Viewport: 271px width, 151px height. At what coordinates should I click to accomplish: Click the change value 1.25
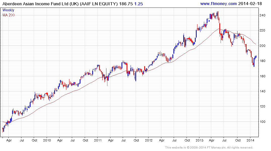[x=139, y=4]
